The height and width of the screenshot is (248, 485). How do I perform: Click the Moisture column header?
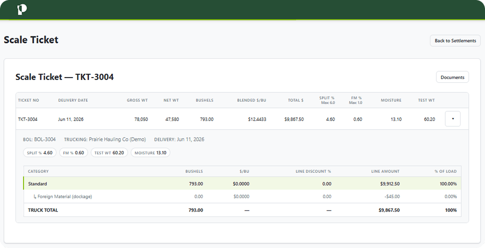(391, 100)
